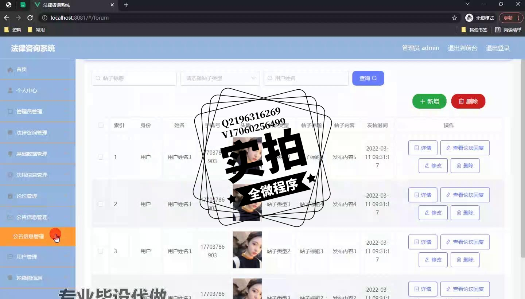
Task: Click 修改 for row 3
Action: point(433,260)
